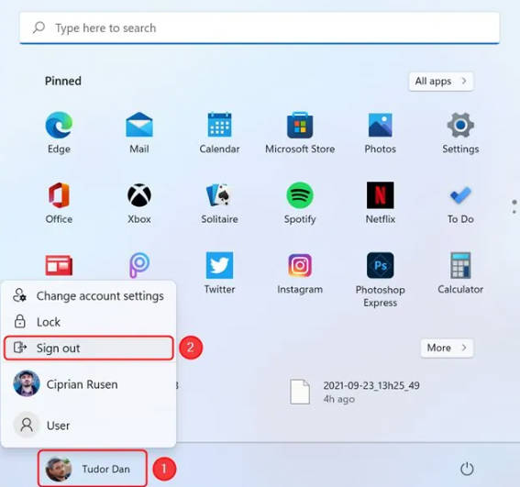The image size is (520, 487).
Task: Start the Solitaire game
Action: pos(219,203)
